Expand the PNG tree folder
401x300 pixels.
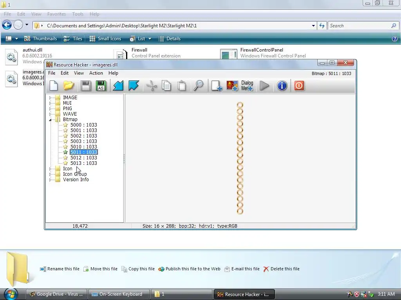pos(50,109)
